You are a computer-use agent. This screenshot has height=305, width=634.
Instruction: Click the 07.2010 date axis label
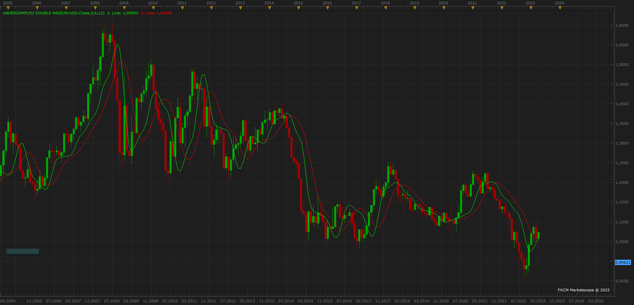(170, 301)
